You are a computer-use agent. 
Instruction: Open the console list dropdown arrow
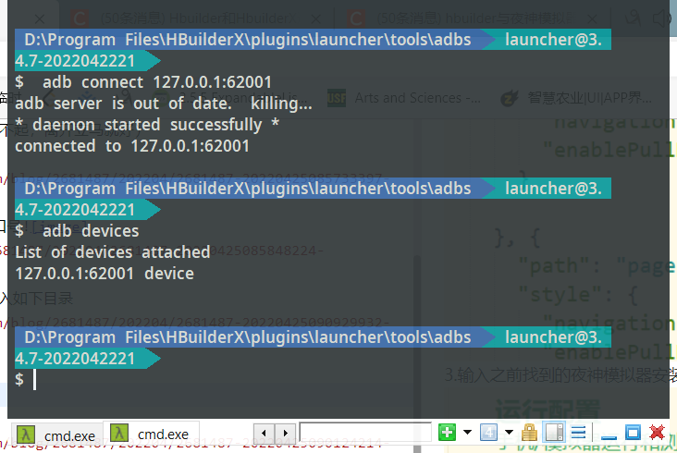(x=509, y=433)
